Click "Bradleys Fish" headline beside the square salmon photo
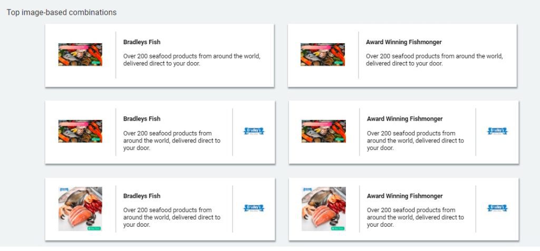Screen dimensions: 540x251 point(142,196)
